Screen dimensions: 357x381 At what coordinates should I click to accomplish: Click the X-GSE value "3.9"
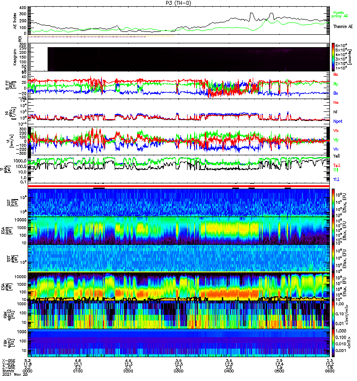click(x=178, y=361)
